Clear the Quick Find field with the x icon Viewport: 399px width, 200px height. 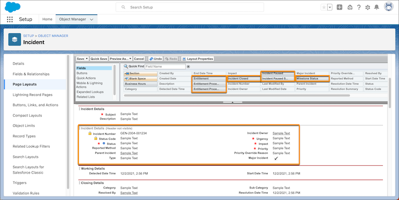point(189,67)
